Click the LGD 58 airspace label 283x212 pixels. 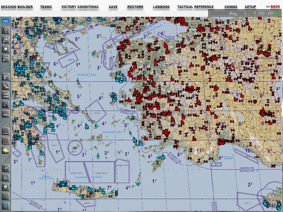[97, 113]
